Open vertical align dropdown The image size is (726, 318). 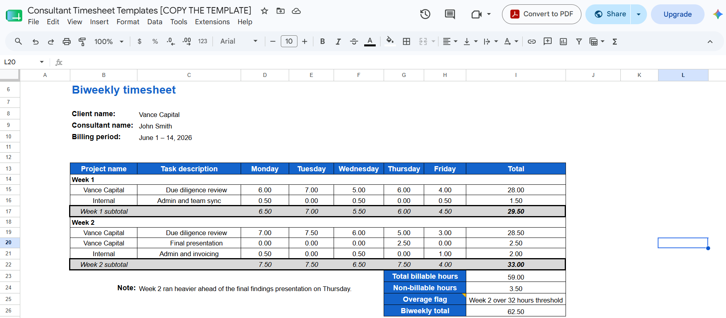pos(471,41)
